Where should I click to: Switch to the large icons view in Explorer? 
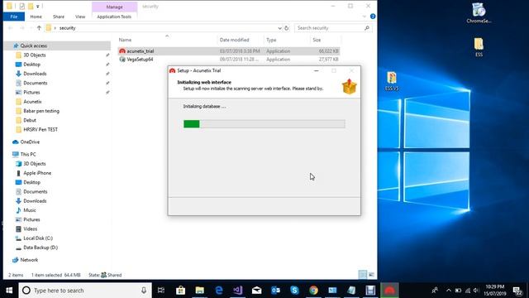[x=371, y=275]
